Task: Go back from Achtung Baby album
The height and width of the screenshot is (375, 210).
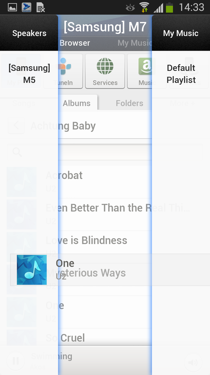Action: (16, 126)
